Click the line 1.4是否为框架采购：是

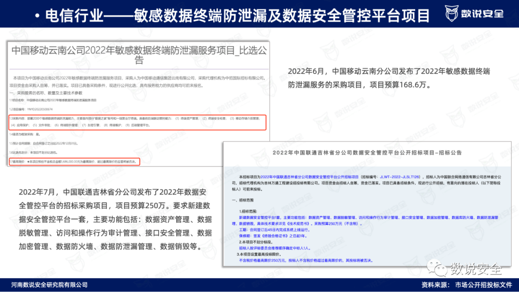point(25,134)
